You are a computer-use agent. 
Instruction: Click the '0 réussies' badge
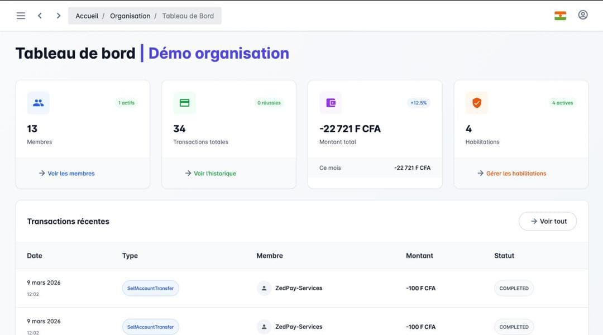[x=269, y=103]
